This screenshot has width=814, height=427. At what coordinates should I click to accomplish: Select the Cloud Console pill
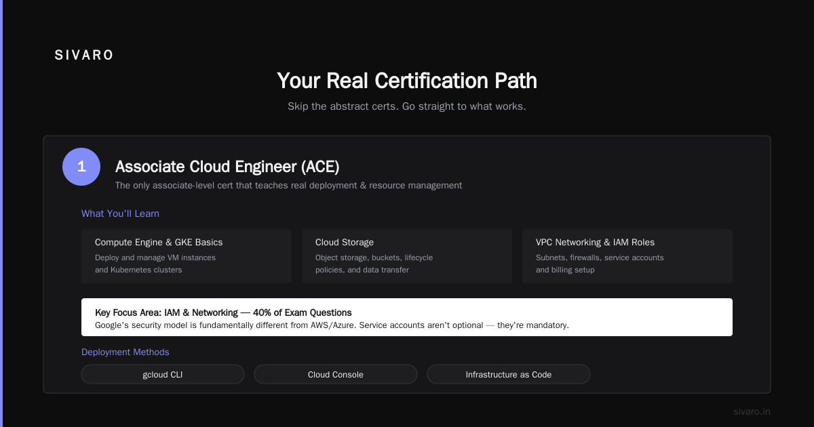click(x=336, y=374)
